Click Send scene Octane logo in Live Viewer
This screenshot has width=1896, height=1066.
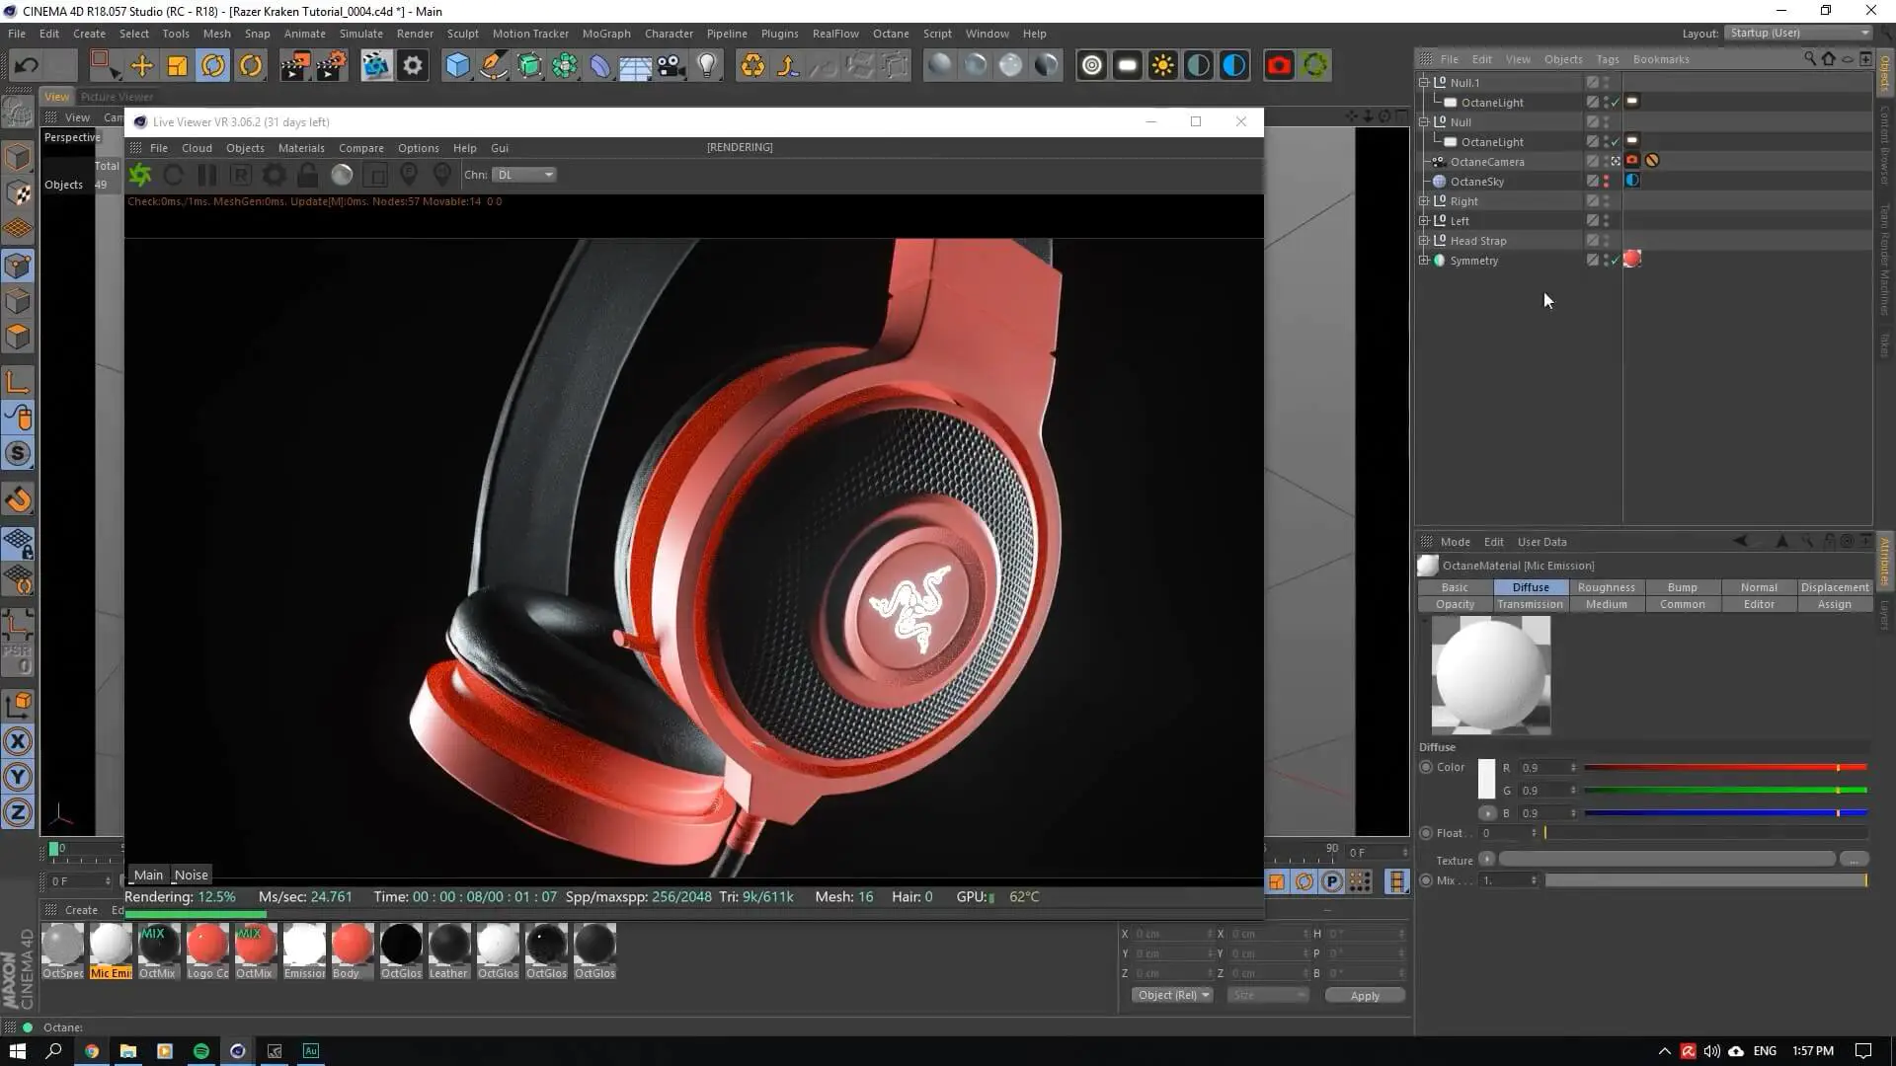[140, 175]
